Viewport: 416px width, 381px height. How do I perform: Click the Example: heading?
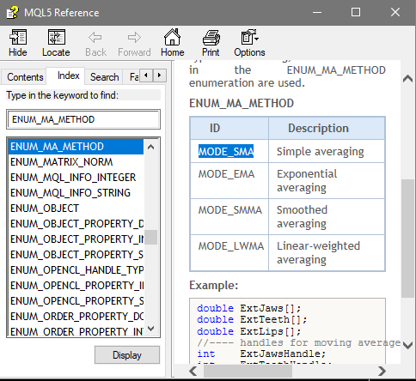click(214, 285)
